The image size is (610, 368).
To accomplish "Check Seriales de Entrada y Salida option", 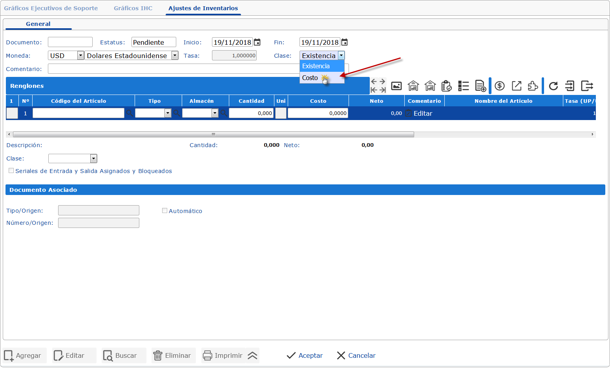I will pos(11,171).
